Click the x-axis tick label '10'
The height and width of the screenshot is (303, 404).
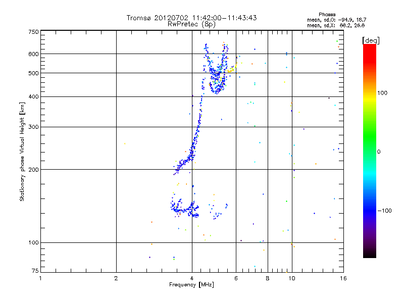[292, 278]
